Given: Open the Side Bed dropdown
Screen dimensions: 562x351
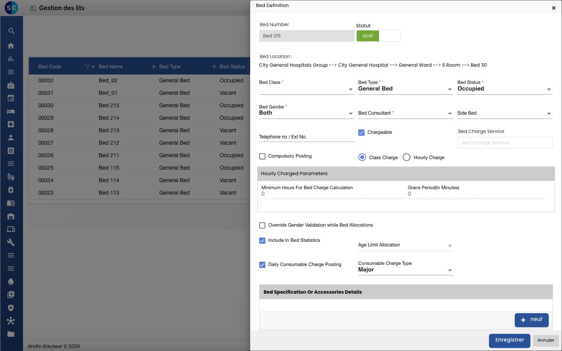Looking at the screenshot, I should pos(505,113).
